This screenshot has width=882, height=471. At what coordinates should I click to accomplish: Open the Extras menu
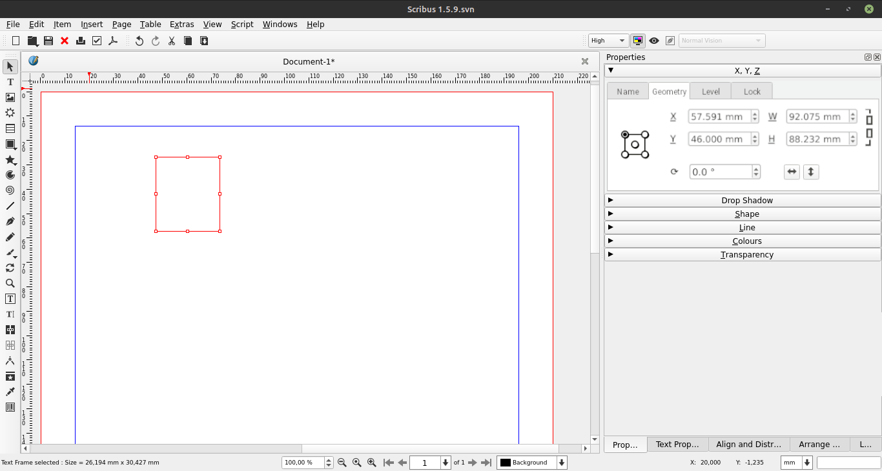(181, 24)
